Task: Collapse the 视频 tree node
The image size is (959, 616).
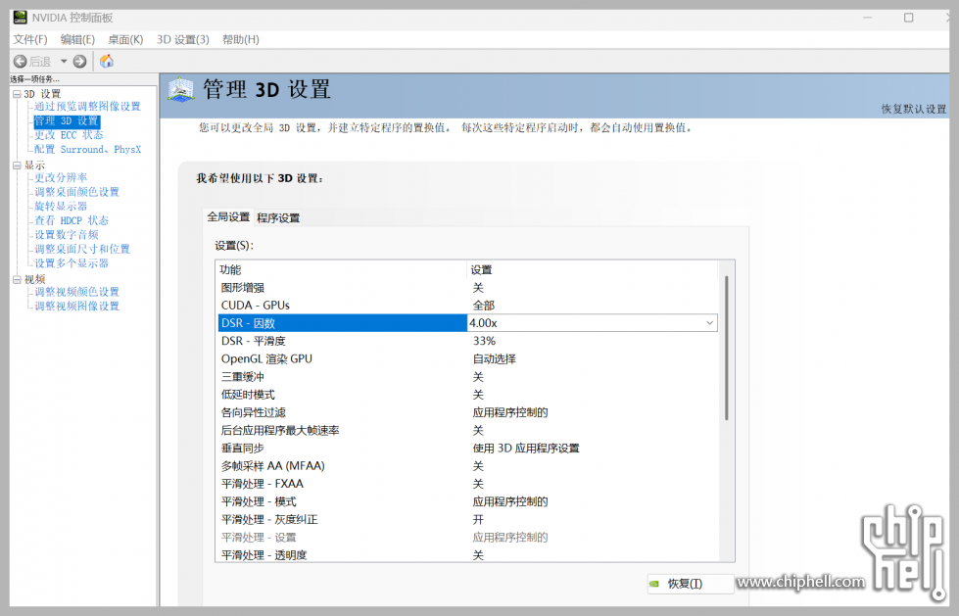Action: click(17, 279)
